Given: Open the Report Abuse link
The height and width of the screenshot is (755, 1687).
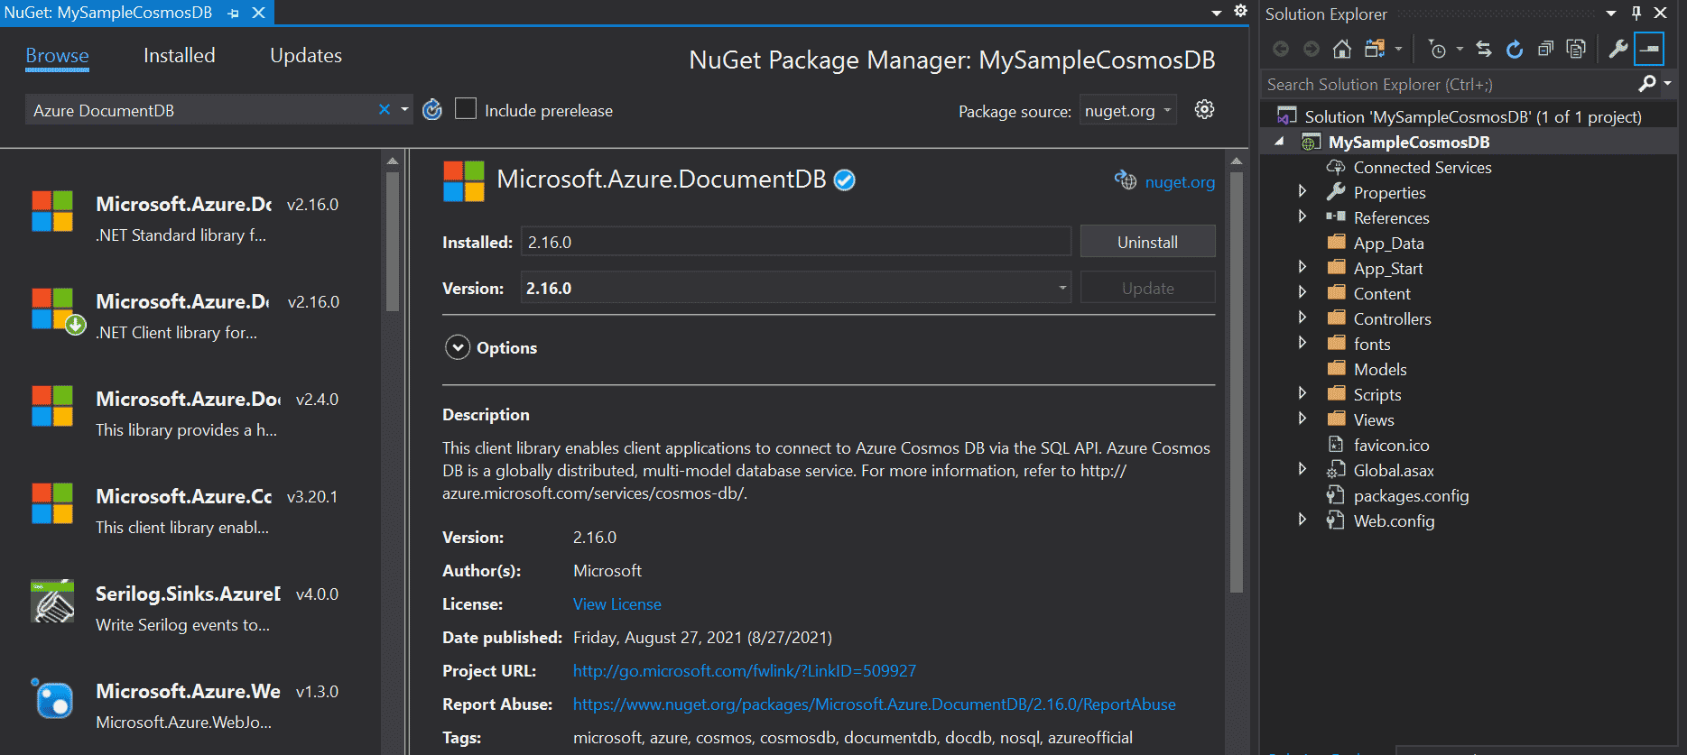Looking at the screenshot, I should click(875, 704).
